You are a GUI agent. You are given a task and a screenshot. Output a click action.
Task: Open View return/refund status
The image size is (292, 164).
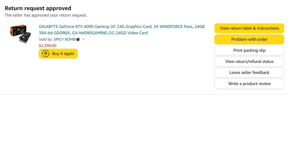[249, 62]
